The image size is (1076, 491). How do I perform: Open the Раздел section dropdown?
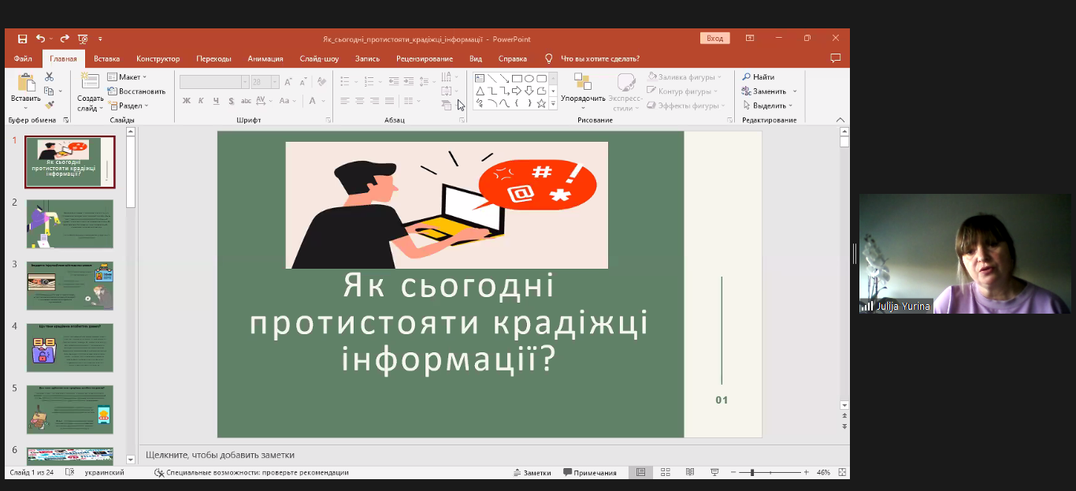point(128,106)
